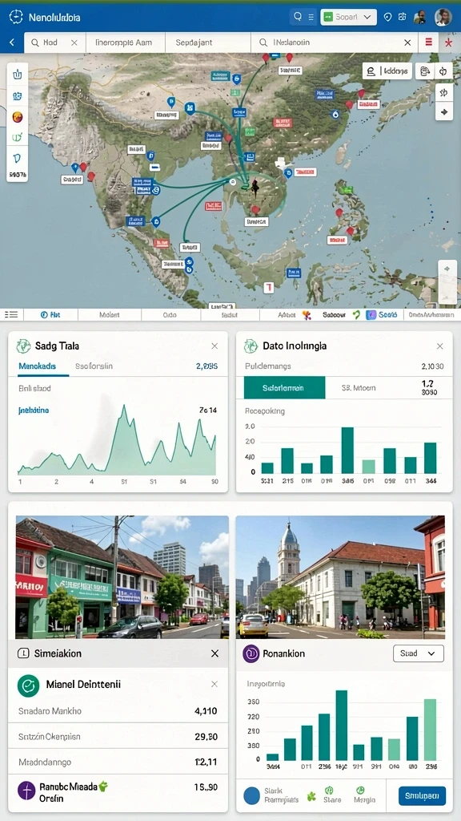Click the layers icon right of Iddops
The height and width of the screenshot is (821, 461).
424,71
